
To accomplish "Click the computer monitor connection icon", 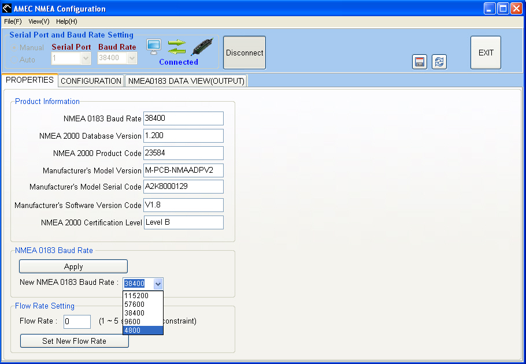I will [x=154, y=46].
